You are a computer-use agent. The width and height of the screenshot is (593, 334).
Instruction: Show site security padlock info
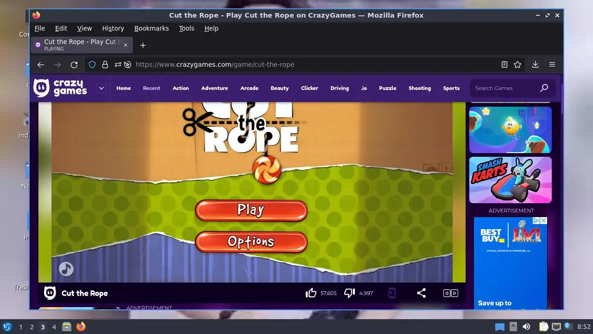(x=105, y=64)
